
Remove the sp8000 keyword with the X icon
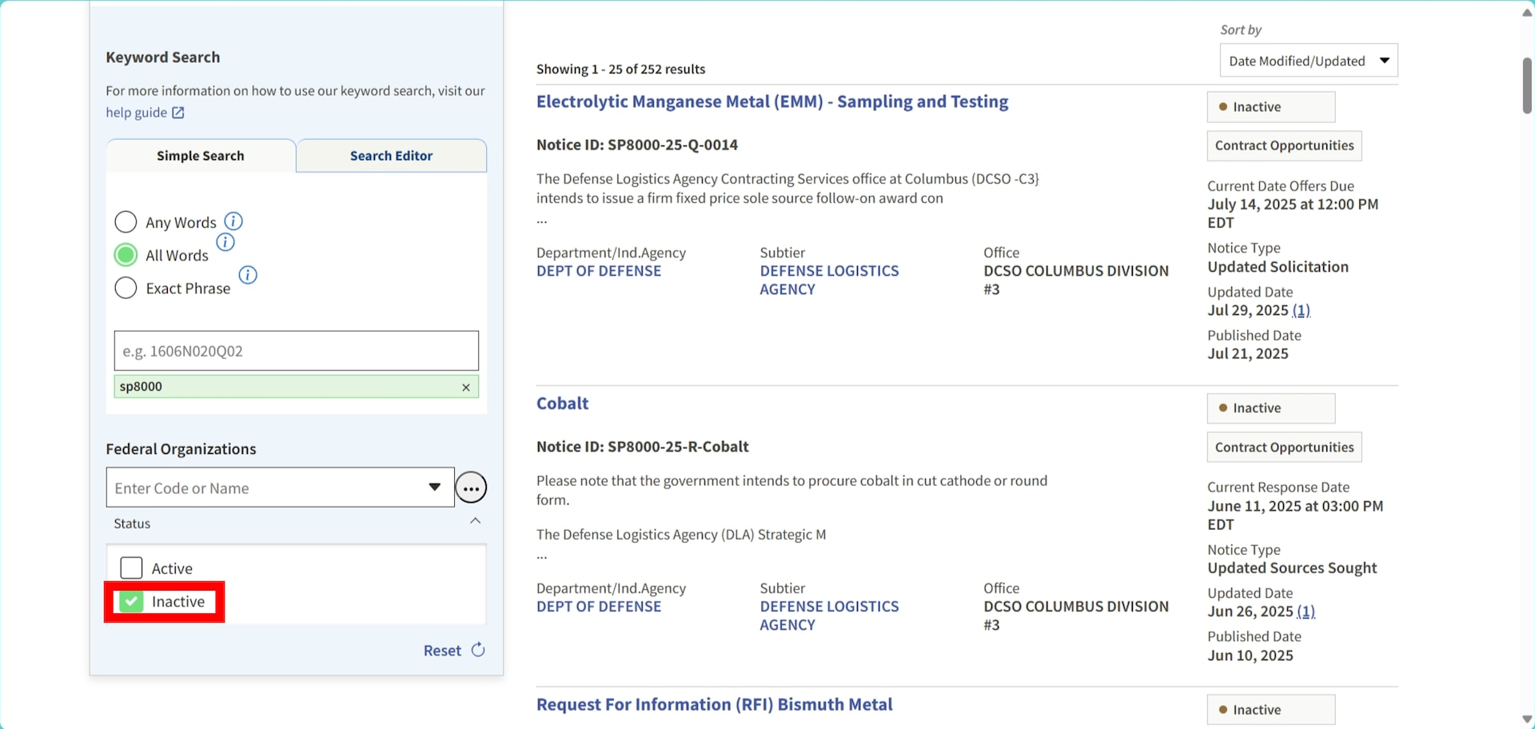pos(466,387)
